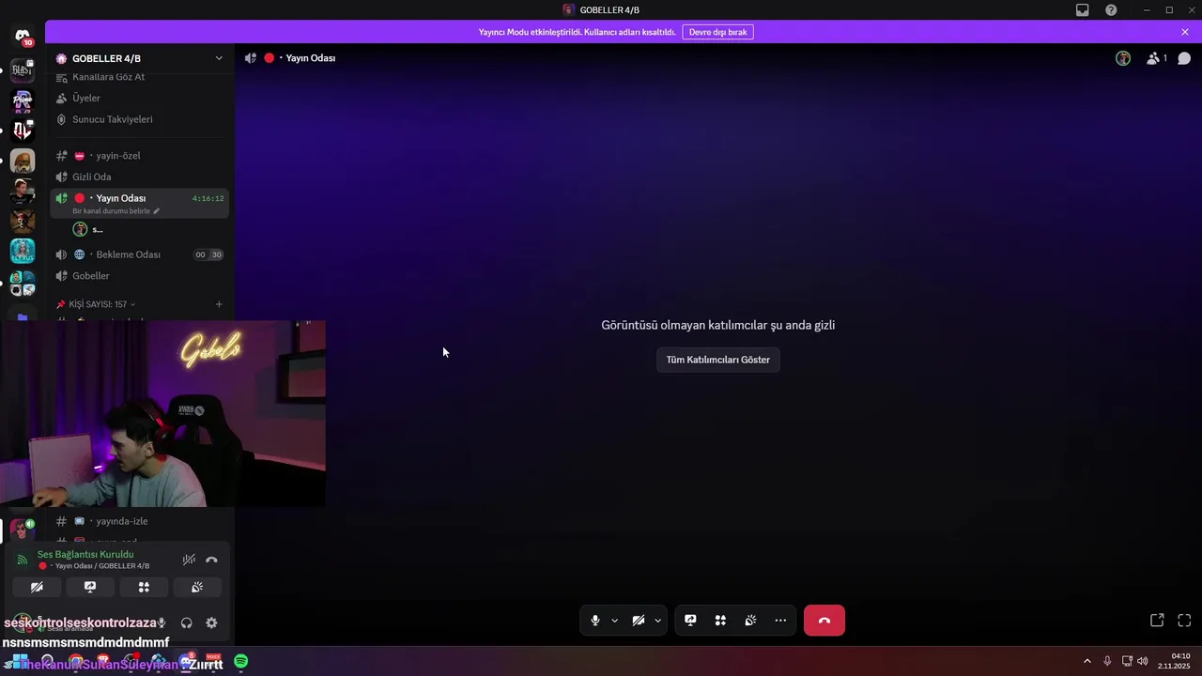
Task: Add channel to KİŞİ SAYISI category
Action: (219, 304)
